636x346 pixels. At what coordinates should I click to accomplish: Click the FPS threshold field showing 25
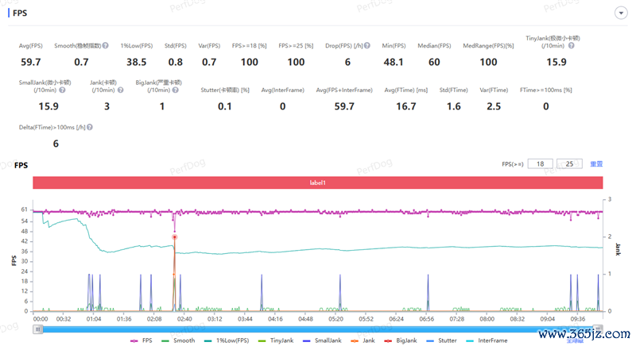click(569, 164)
